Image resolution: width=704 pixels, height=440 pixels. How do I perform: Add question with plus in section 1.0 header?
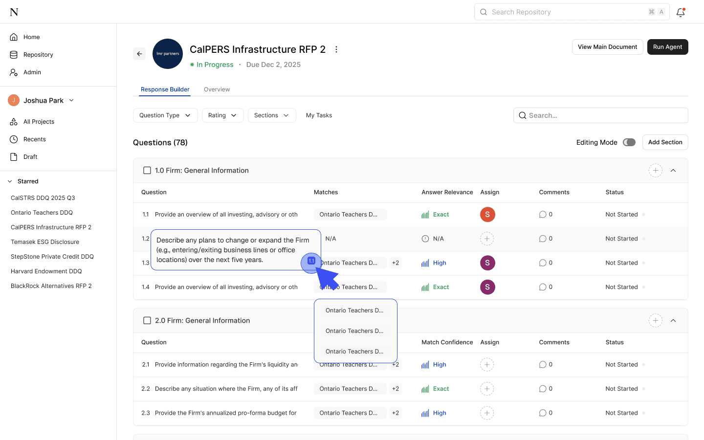click(655, 171)
